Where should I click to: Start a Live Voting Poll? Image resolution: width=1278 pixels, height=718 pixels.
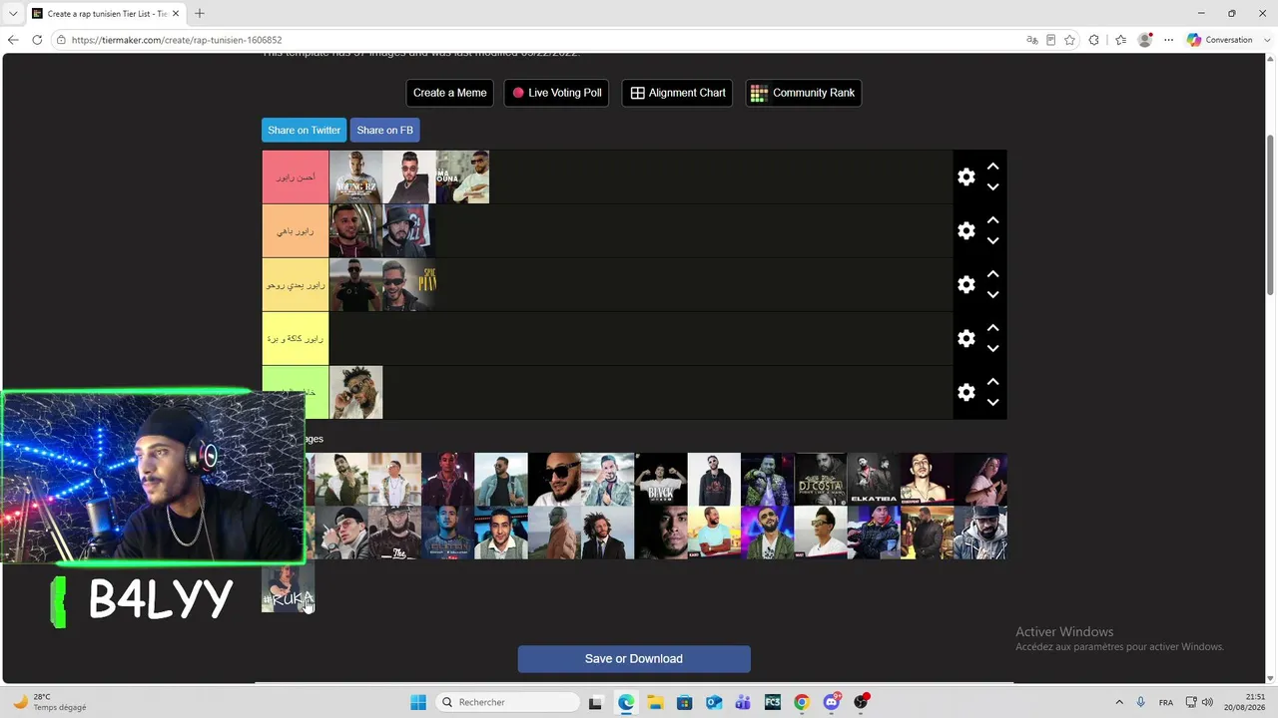[x=556, y=93]
